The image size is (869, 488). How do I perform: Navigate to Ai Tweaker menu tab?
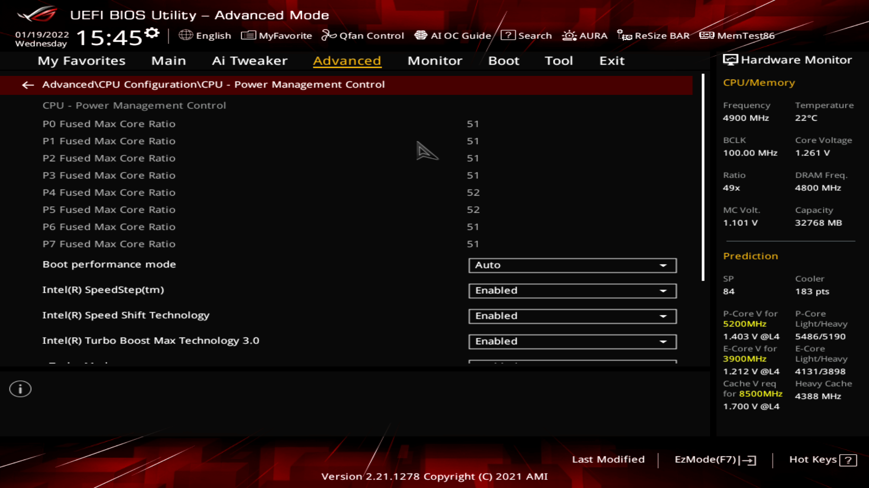[x=249, y=60]
